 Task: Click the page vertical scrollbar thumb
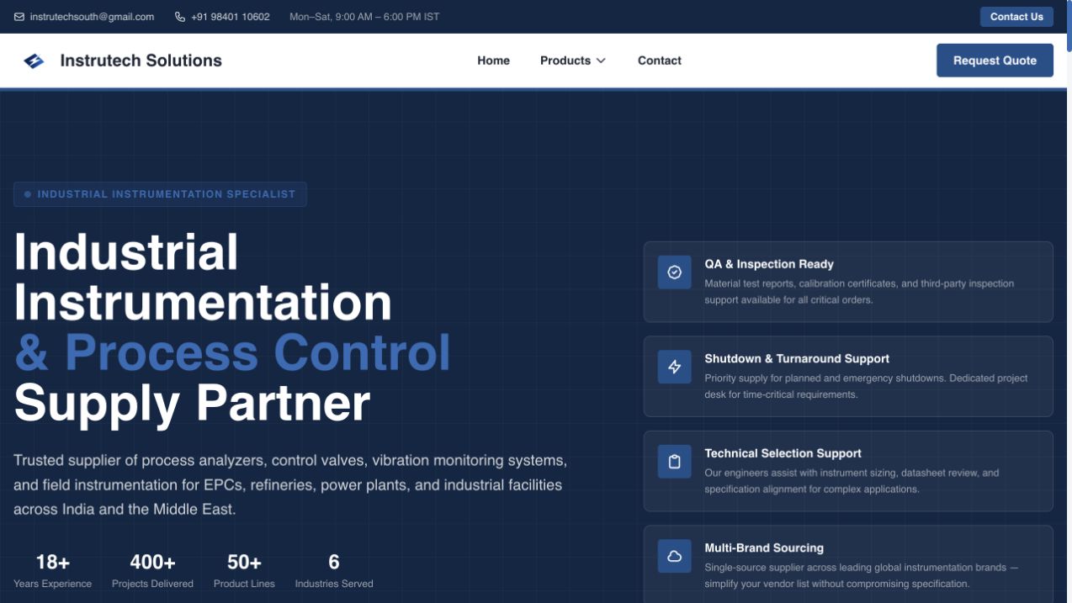point(1069,27)
